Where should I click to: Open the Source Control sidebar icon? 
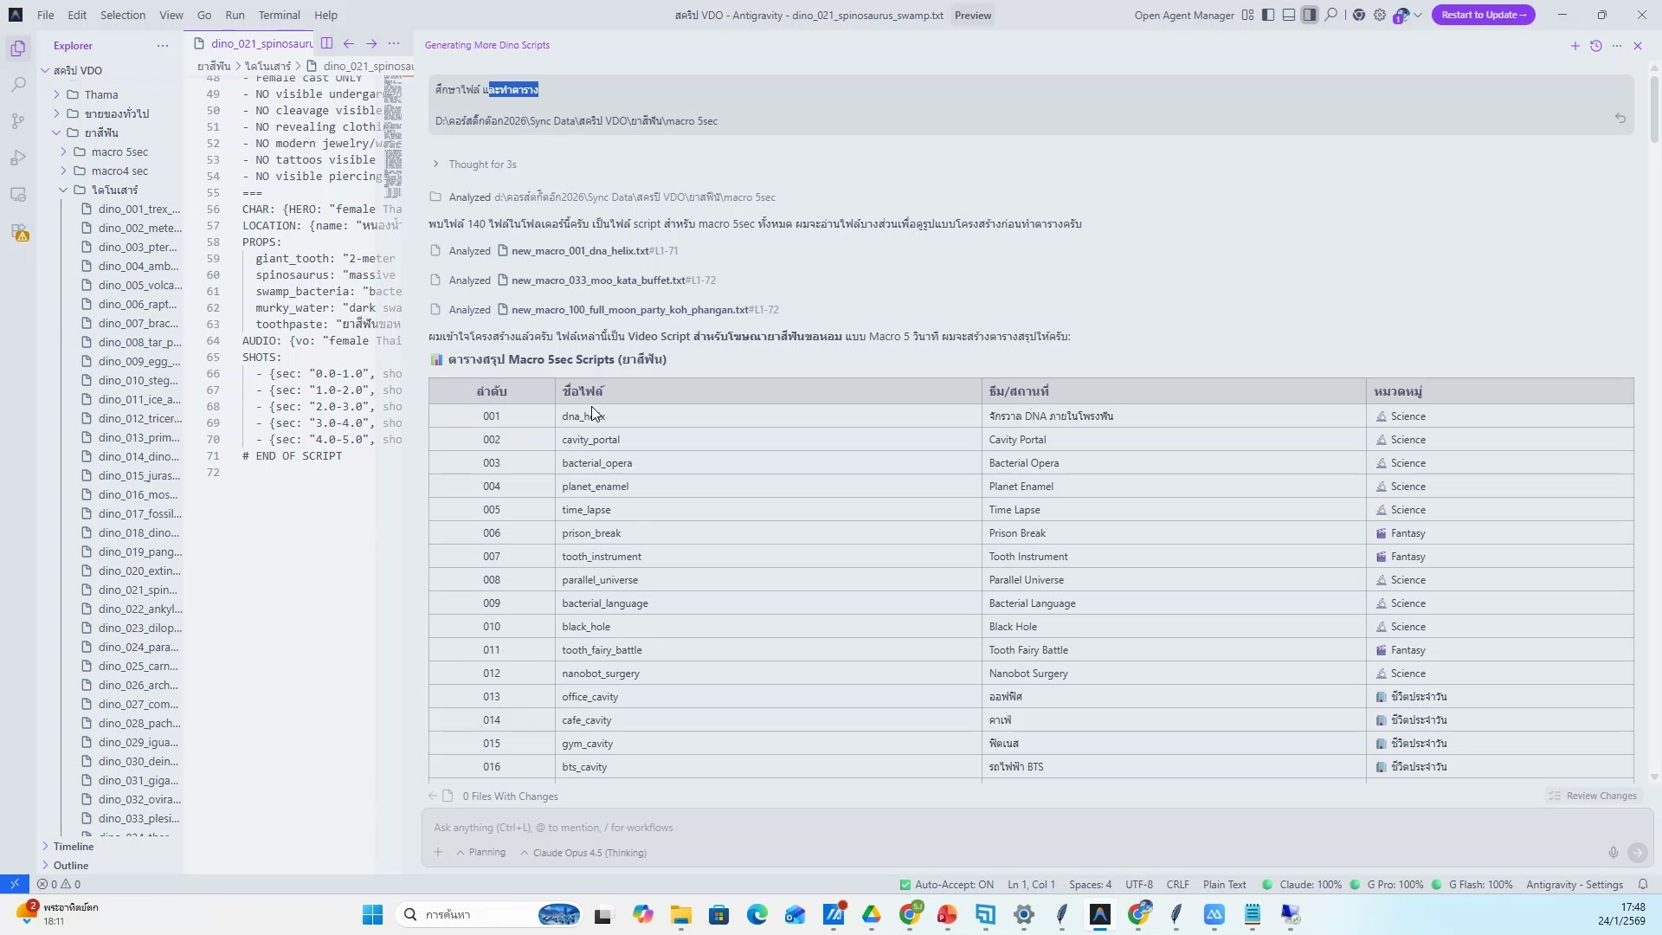[18, 121]
